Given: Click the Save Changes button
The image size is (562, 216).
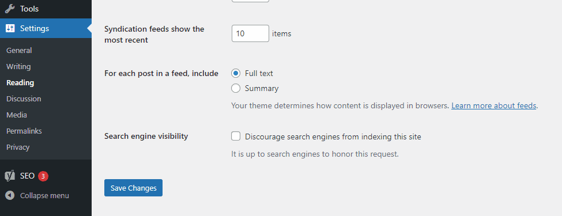Looking at the screenshot, I should [133, 188].
